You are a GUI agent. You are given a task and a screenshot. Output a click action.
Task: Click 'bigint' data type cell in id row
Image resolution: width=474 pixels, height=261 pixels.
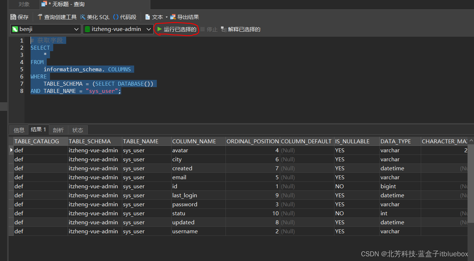click(400, 186)
